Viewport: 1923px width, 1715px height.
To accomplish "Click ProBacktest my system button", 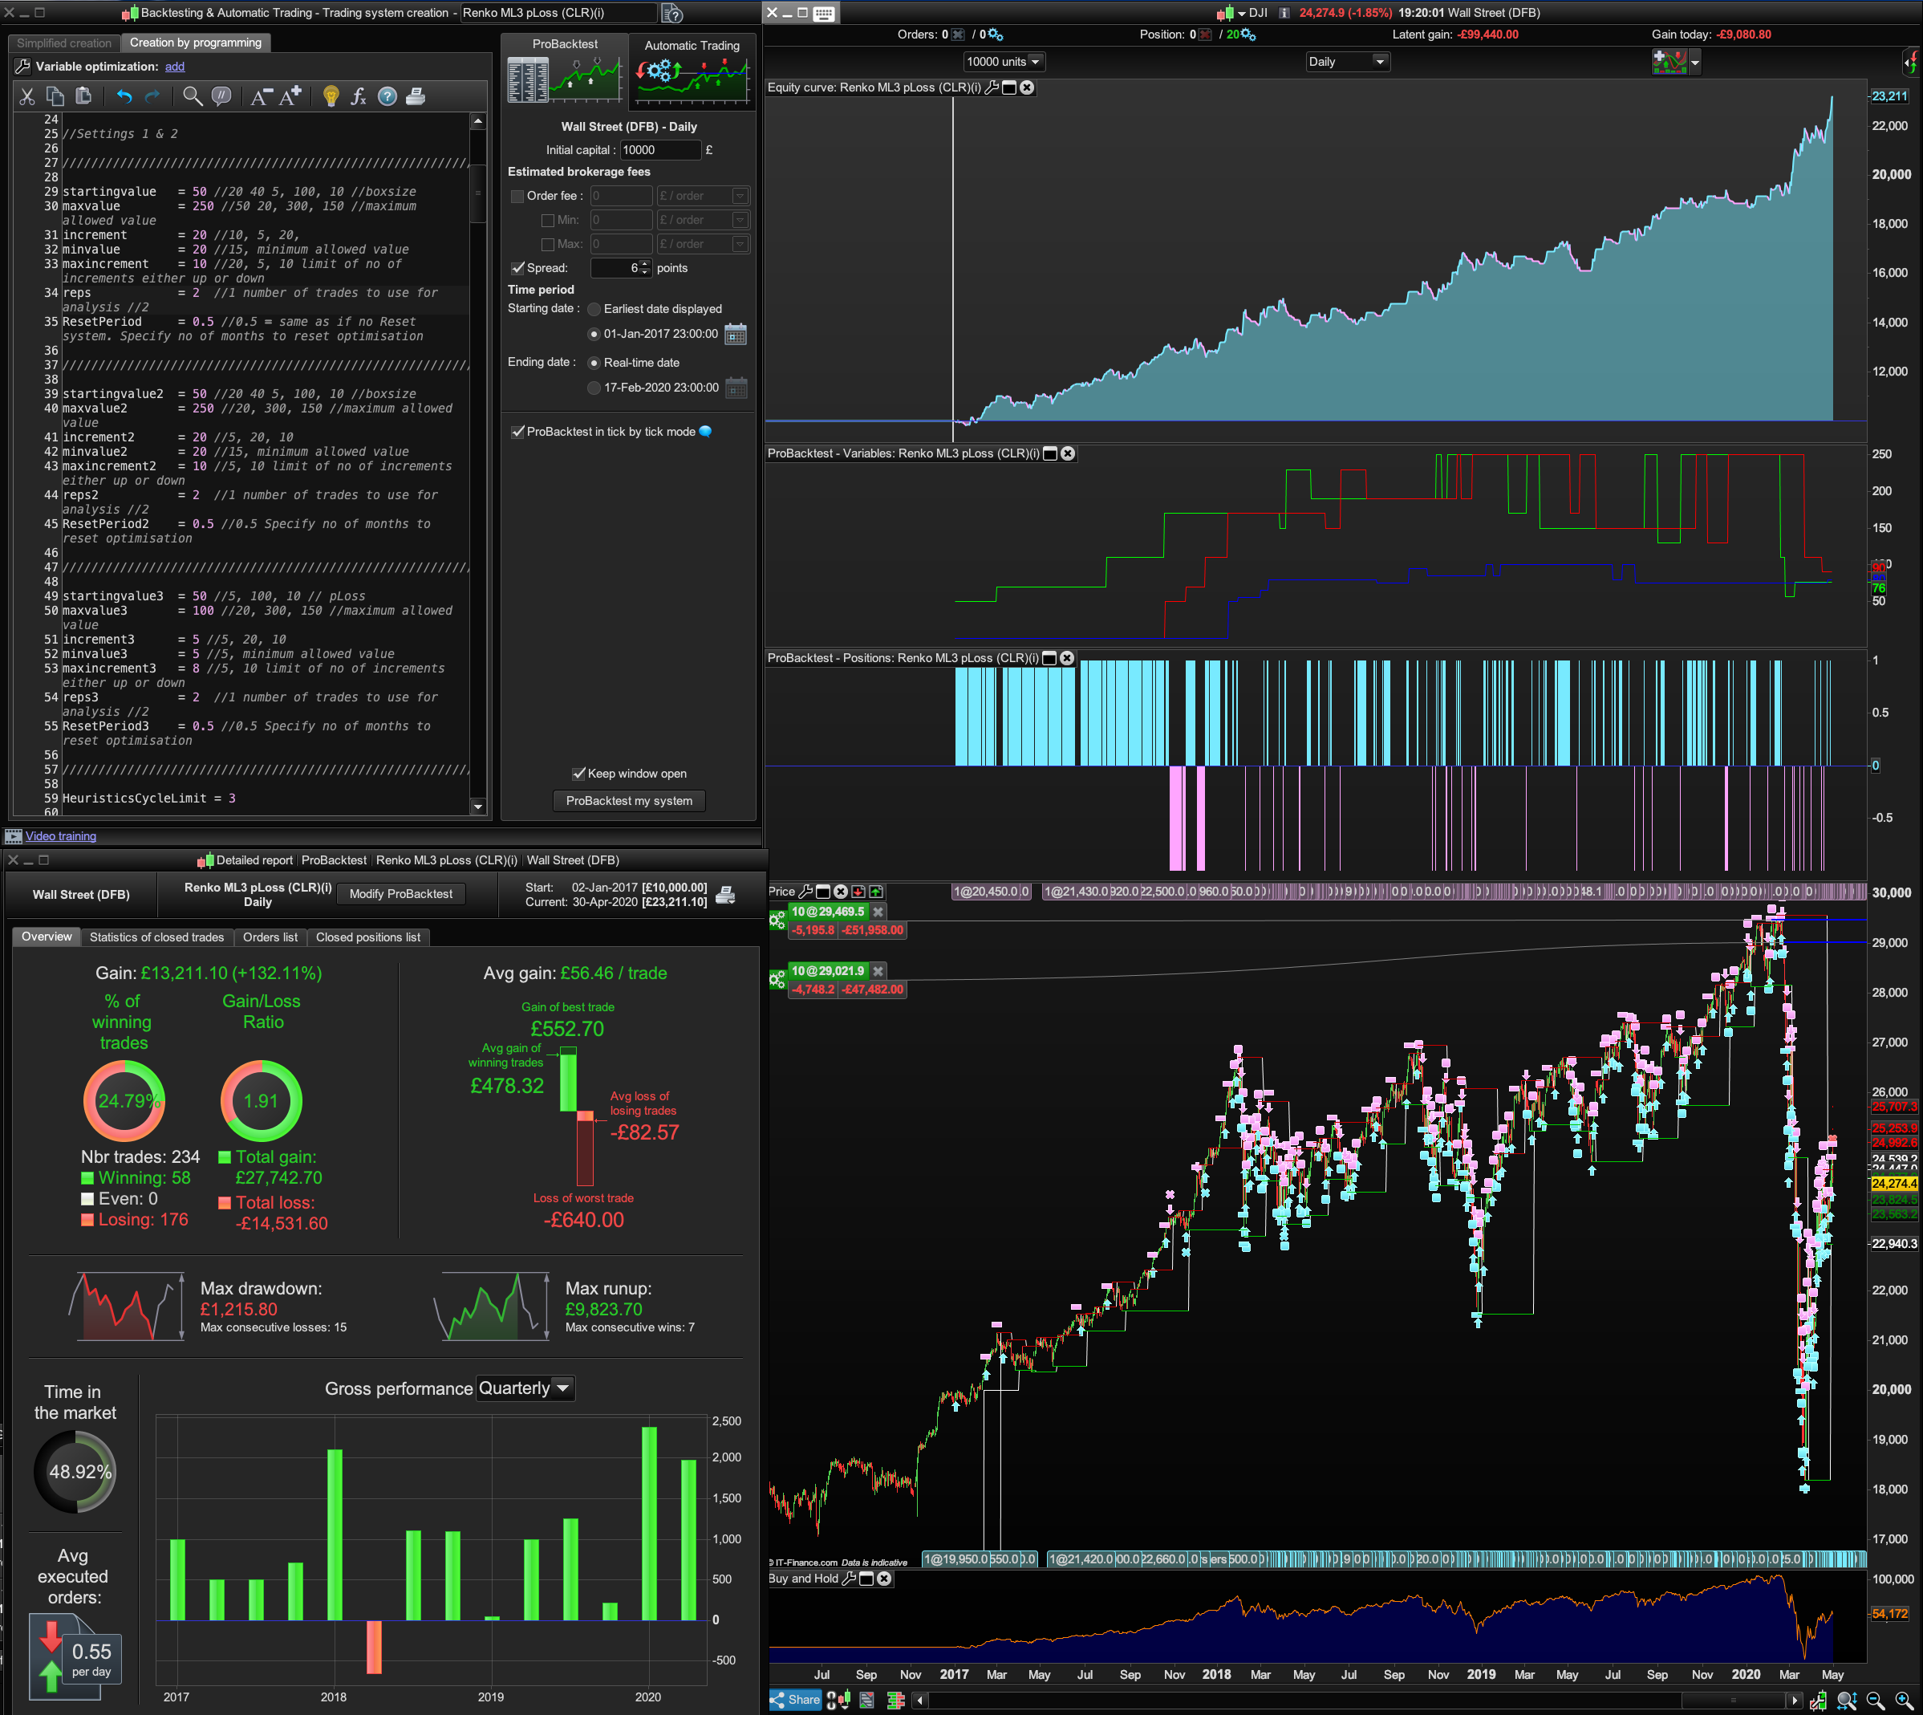I will coord(628,801).
